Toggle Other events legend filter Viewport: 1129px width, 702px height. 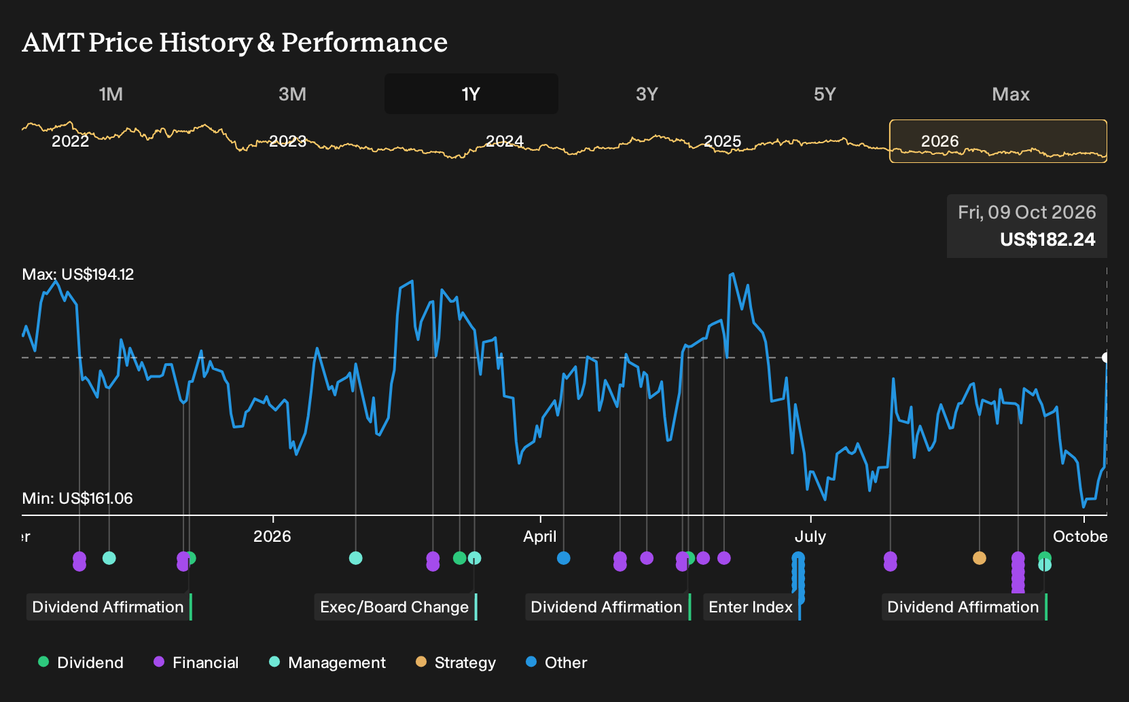click(556, 663)
